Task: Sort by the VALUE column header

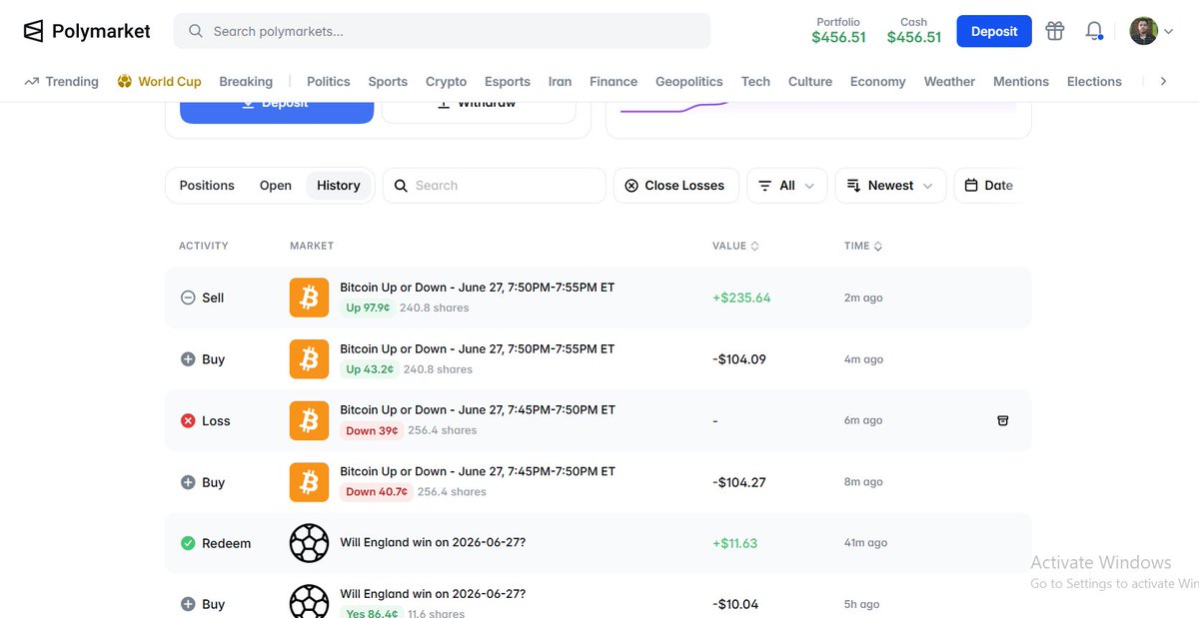Action: pyautogui.click(x=735, y=246)
